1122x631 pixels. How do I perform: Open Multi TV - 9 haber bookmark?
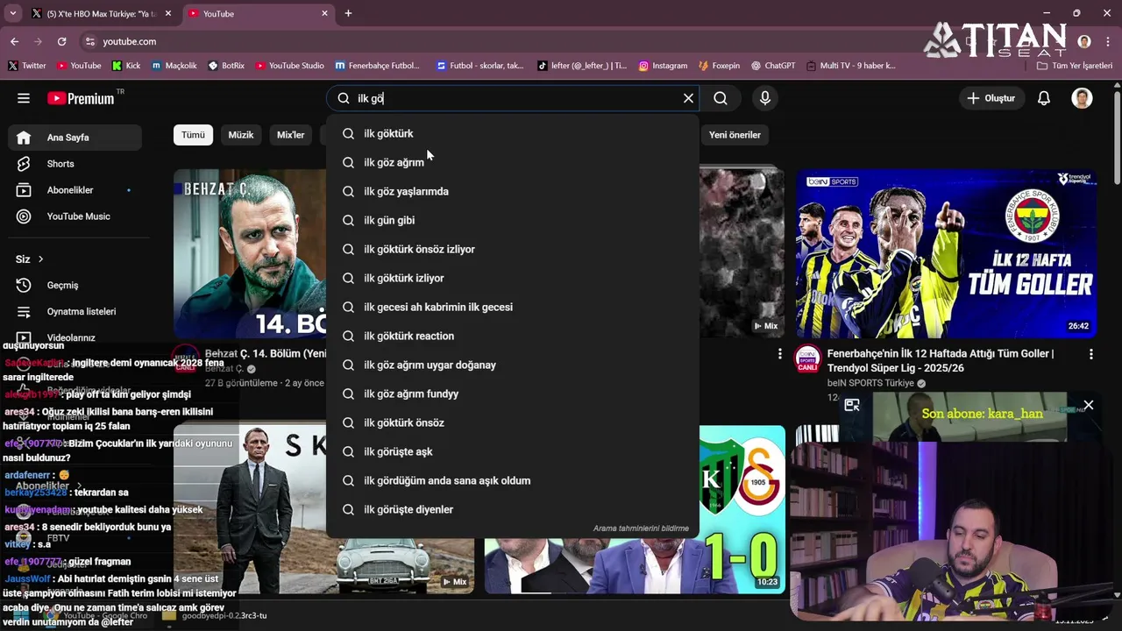[850, 66]
